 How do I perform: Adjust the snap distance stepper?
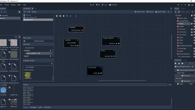click(76, 16)
